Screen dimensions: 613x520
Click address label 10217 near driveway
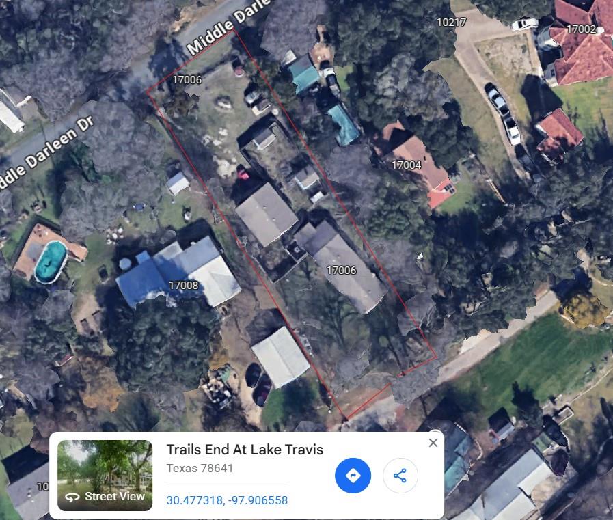(x=452, y=22)
